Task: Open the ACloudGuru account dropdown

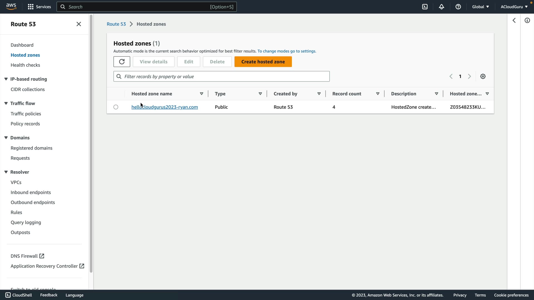Action: (514, 7)
